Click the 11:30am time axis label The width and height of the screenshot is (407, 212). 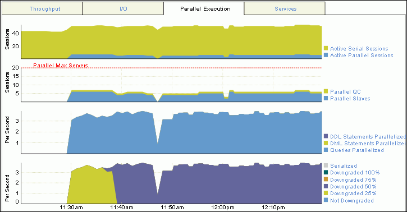click(x=71, y=208)
